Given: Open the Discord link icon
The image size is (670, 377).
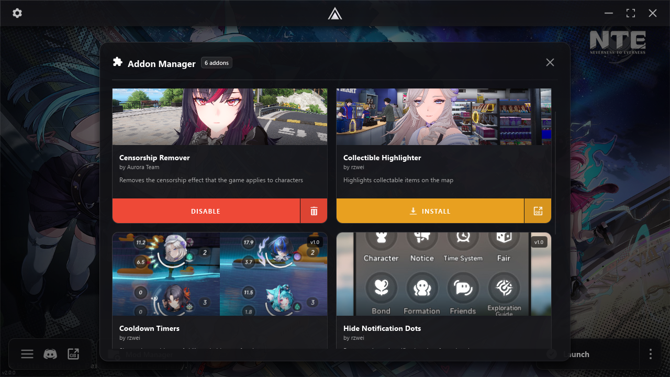Looking at the screenshot, I should (50, 354).
